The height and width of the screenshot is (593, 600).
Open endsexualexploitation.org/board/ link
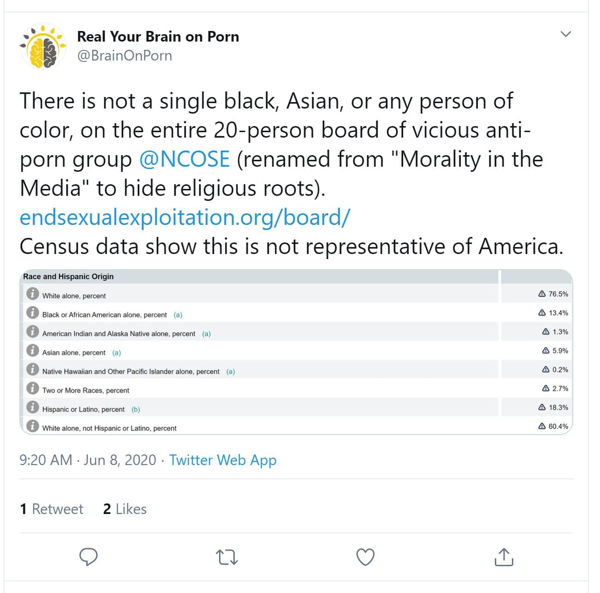185,217
